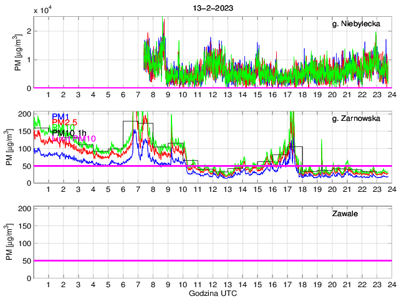The height and width of the screenshot is (299, 399).
Task: Click the black PM10 1h legend label
Action: coord(70,133)
